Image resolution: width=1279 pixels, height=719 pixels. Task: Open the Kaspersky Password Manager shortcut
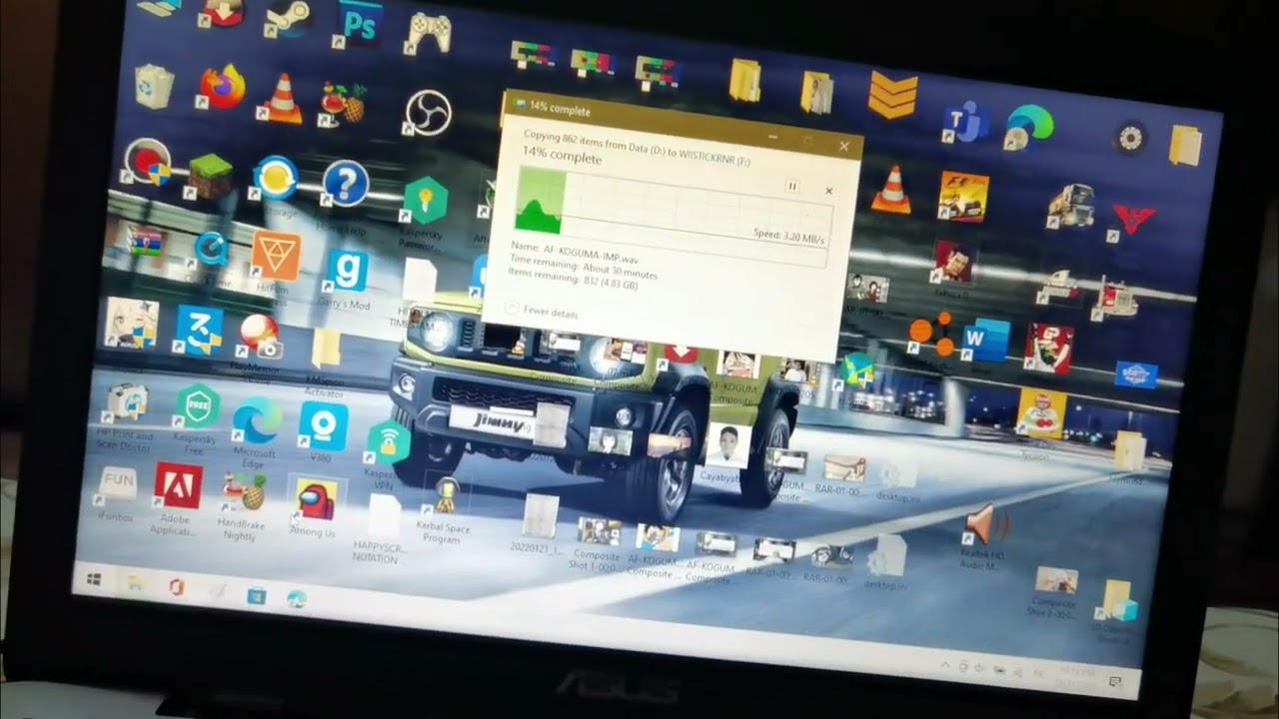tap(424, 202)
